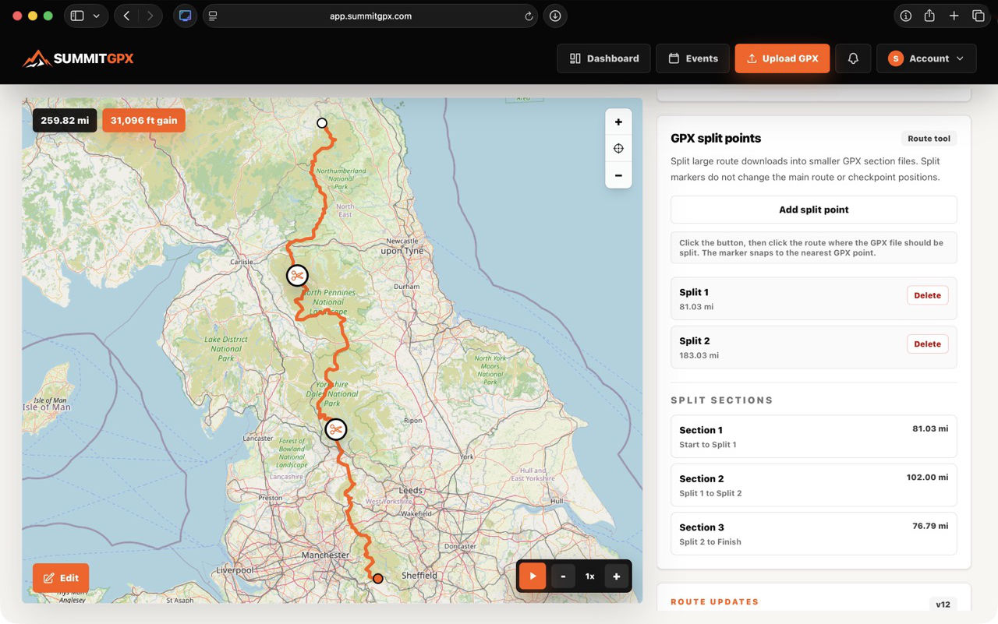
Task: Click the Route Updates heading
Action: (x=714, y=602)
